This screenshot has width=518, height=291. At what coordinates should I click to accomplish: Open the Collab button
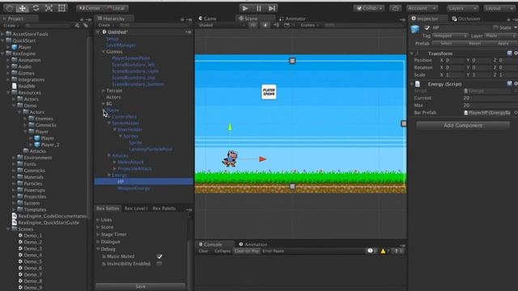[x=369, y=8]
